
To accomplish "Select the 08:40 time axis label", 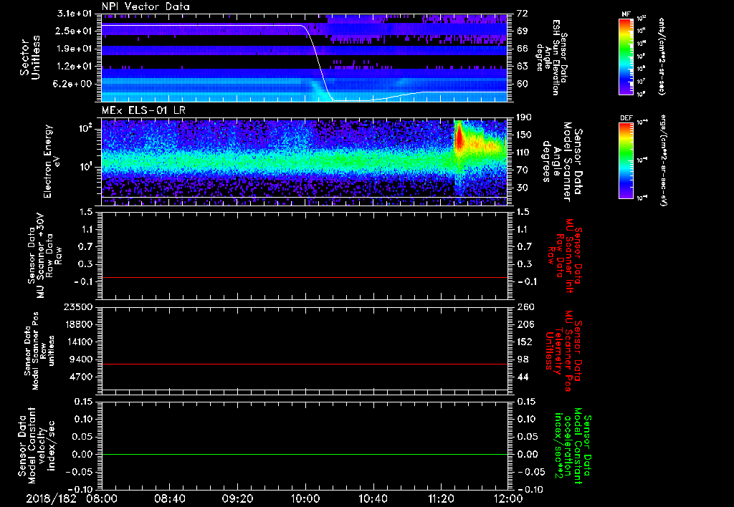I will 169,498.
